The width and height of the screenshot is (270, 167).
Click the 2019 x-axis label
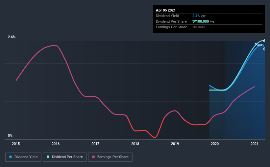175,144
